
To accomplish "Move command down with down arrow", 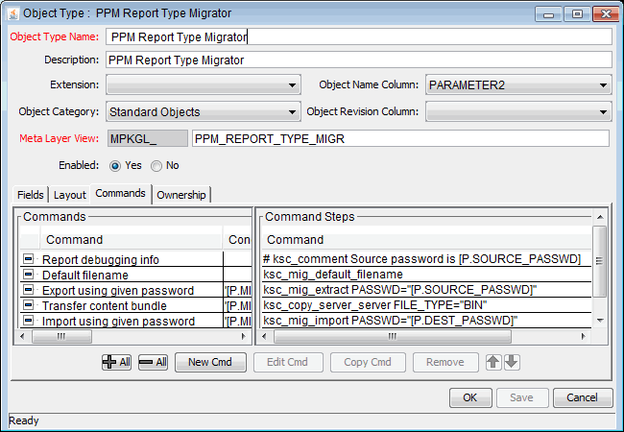I will (512, 362).
